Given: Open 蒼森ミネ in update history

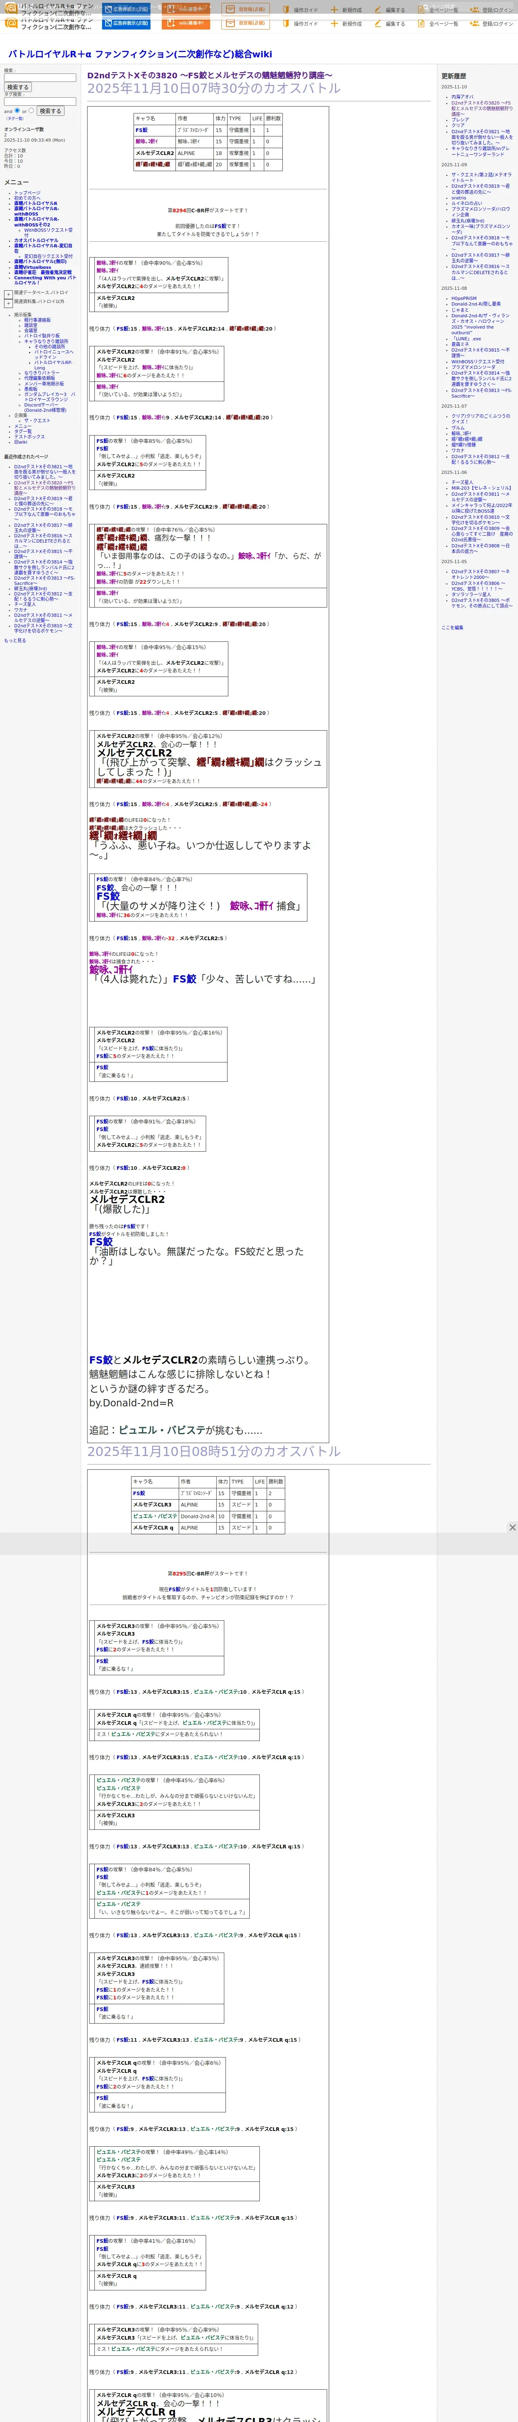Looking at the screenshot, I should click(461, 344).
